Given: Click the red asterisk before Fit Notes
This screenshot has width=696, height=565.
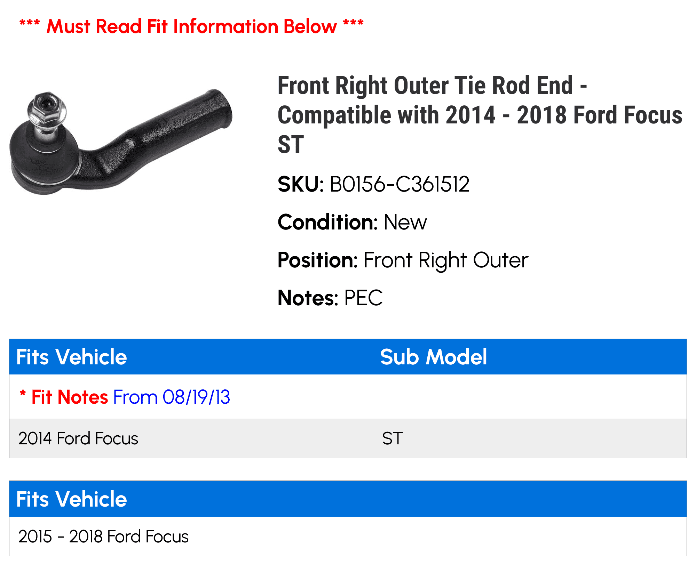Looking at the screenshot, I should (23, 394).
